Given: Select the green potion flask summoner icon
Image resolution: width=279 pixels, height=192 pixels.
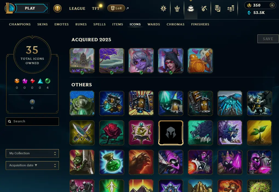Looking at the screenshot, I should click(x=111, y=162).
